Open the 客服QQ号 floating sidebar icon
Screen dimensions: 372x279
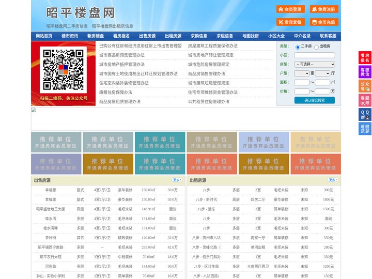365,100
